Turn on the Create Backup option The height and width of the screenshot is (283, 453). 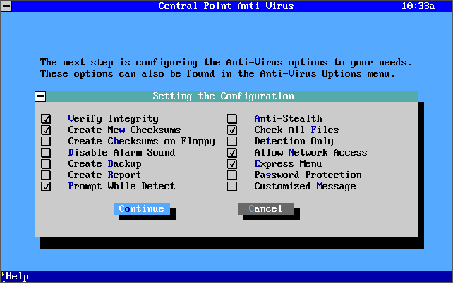click(x=46, y=164)
